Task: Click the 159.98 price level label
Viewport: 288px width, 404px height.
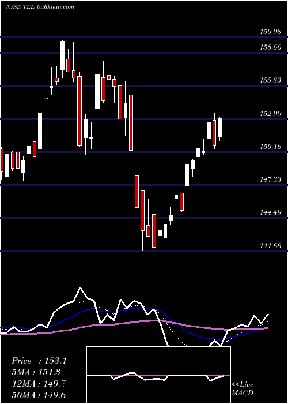Action: point(271,32)
